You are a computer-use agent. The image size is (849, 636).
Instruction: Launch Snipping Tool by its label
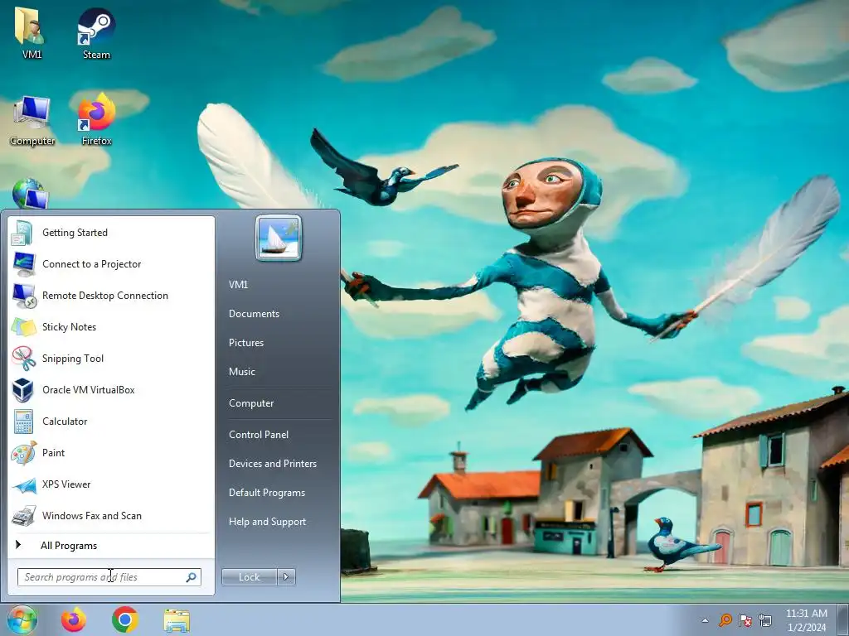pos(73,358)
